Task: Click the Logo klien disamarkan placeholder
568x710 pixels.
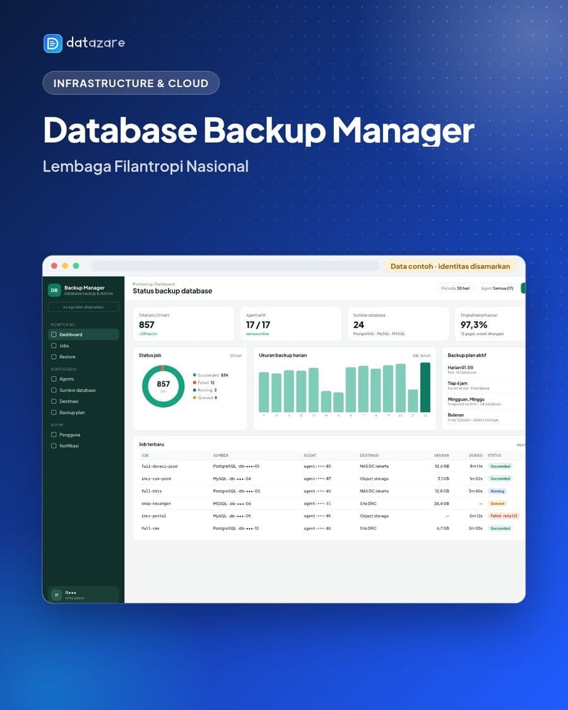Action: (x=83, y=307)
